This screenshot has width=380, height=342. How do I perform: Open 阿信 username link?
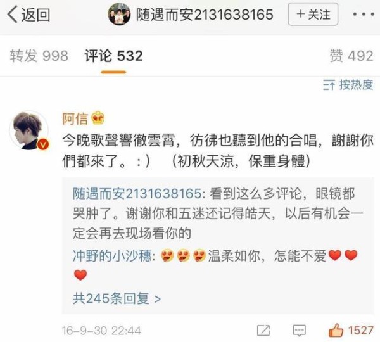click(75, 119)
